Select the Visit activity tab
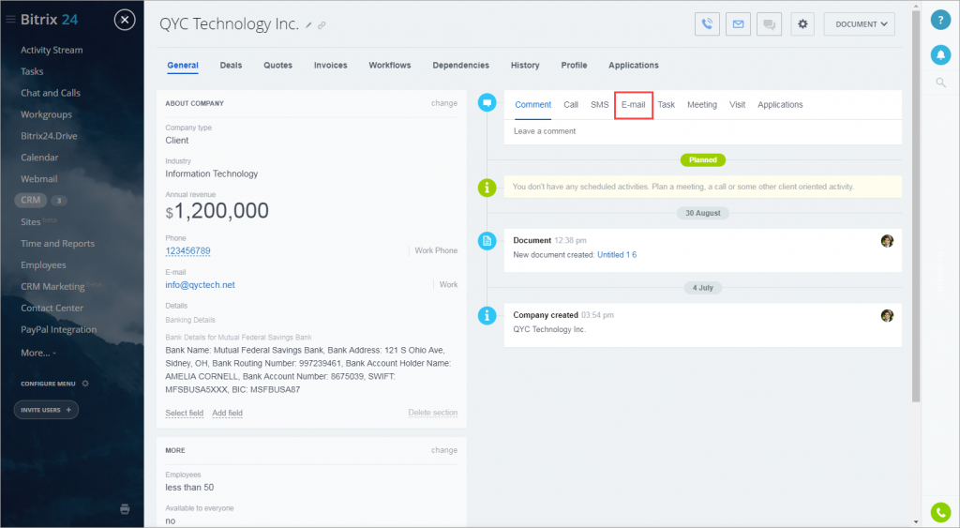Image resolution: width=960 pixels, height=528 pixels. click(737, 105)
